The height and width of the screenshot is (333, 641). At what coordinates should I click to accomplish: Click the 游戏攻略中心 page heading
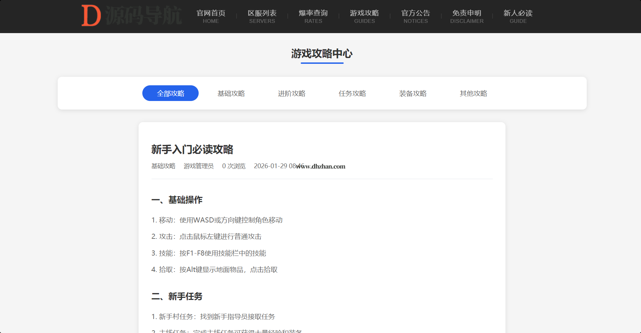322,54
